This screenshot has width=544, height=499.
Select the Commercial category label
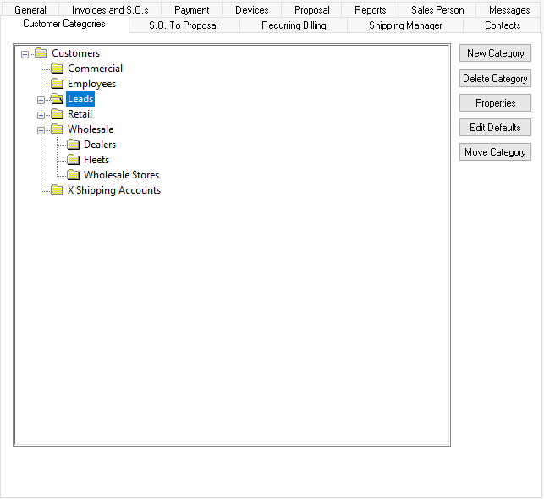pyautogui.click(x=95, y=69)
